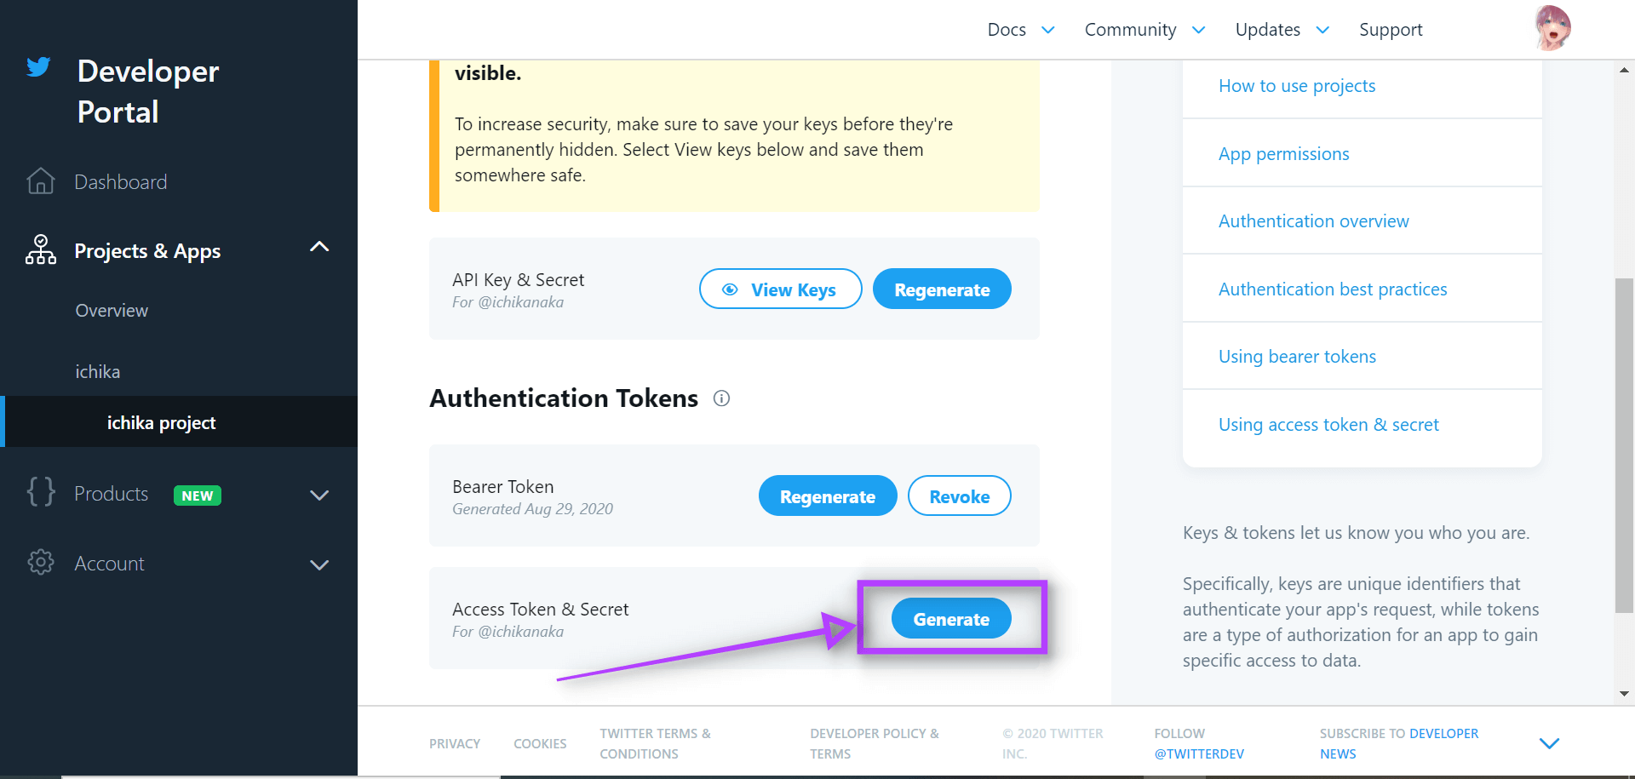Click the Projects & Apps hierarchy icon
Viewport: 1635px width, 779px height.
(40, 250)
